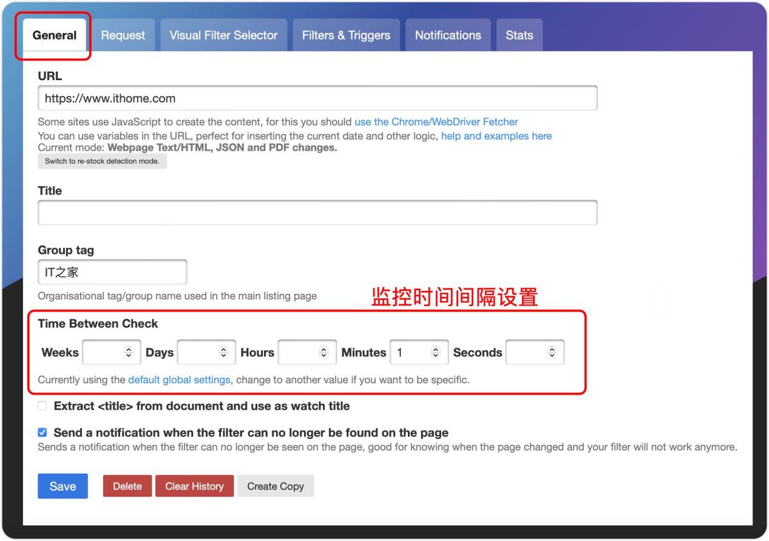Image resolution: width=769 pixels, height=541 pixels.
Task: Open the Notifications tab
Action: coord(447,35)
